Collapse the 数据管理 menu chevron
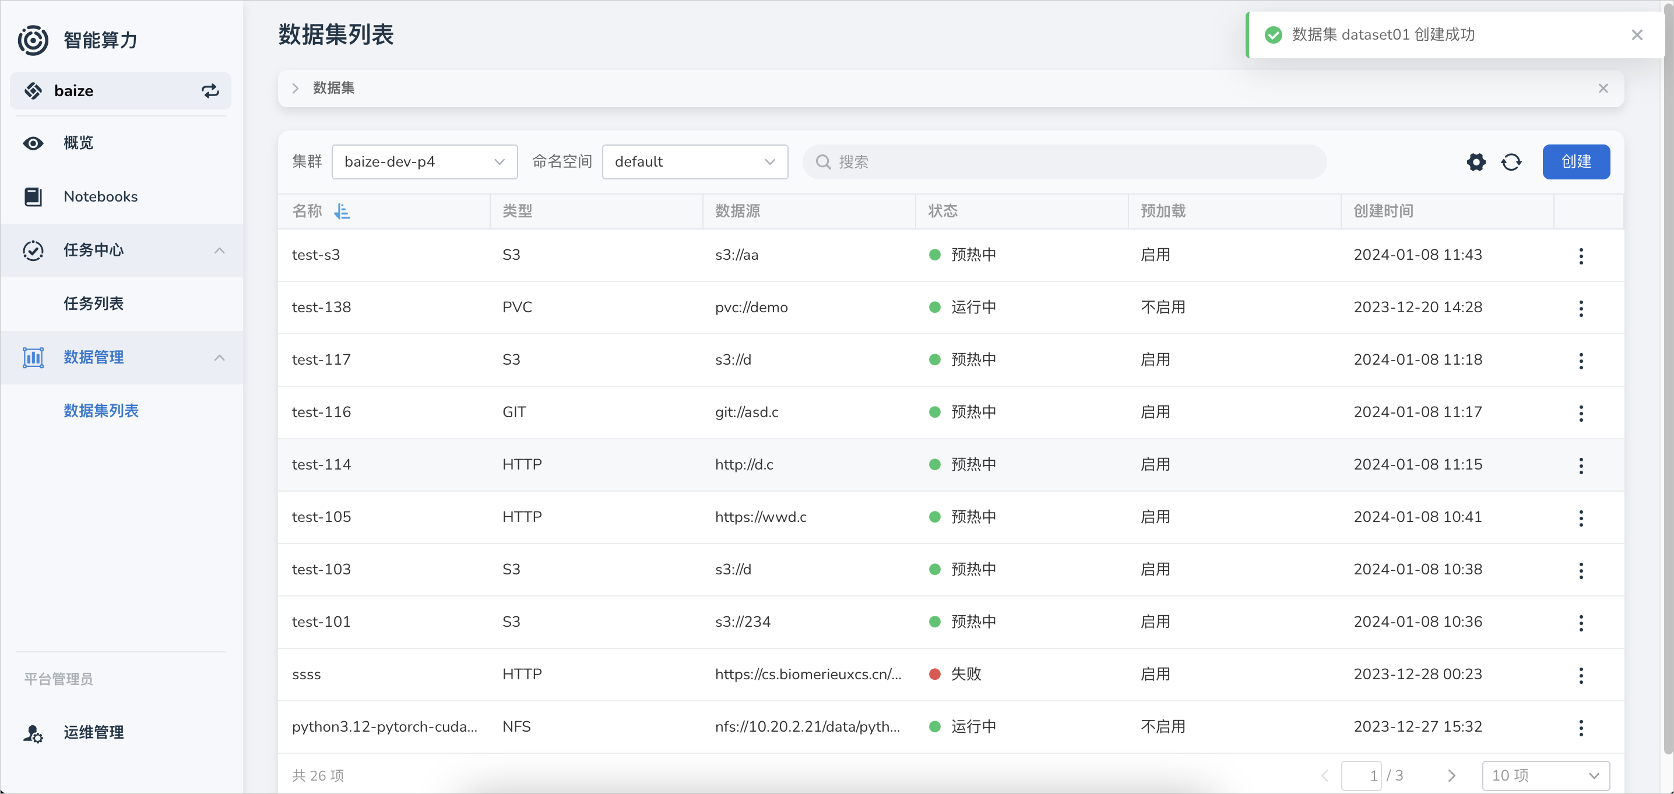 pyautogui.click(x=220, y=357)
